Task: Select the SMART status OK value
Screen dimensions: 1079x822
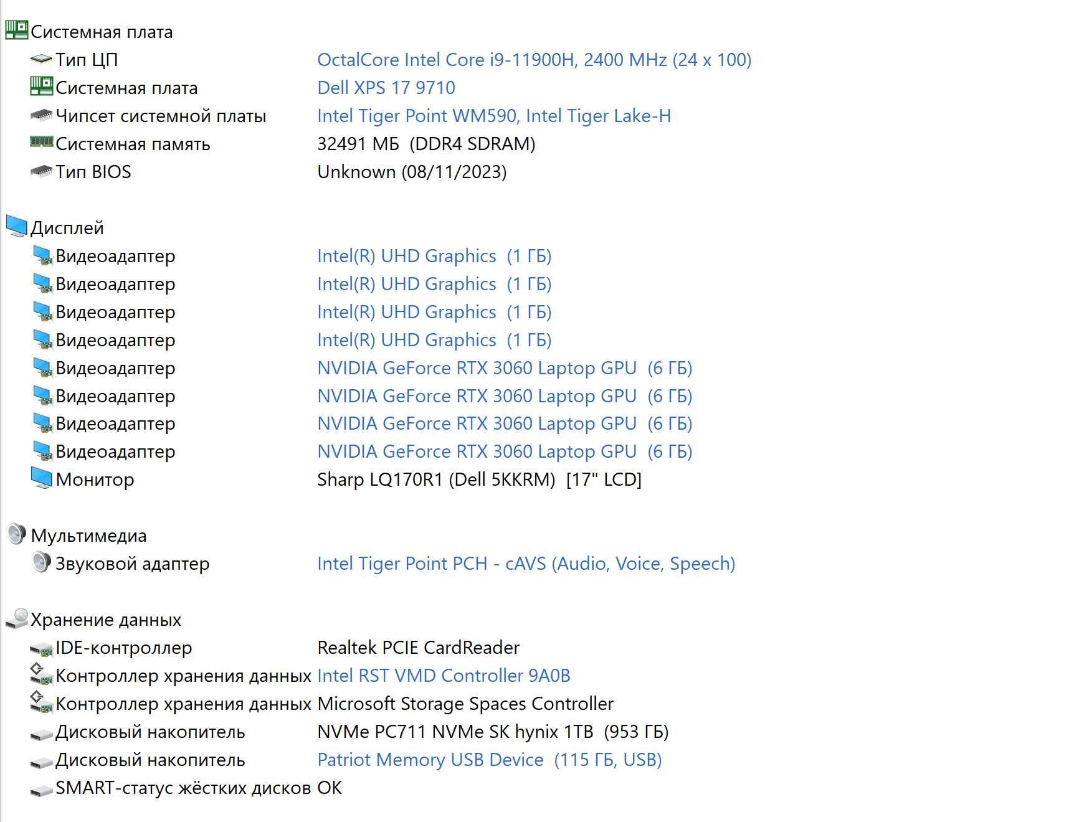Action: tap(330, 788)
